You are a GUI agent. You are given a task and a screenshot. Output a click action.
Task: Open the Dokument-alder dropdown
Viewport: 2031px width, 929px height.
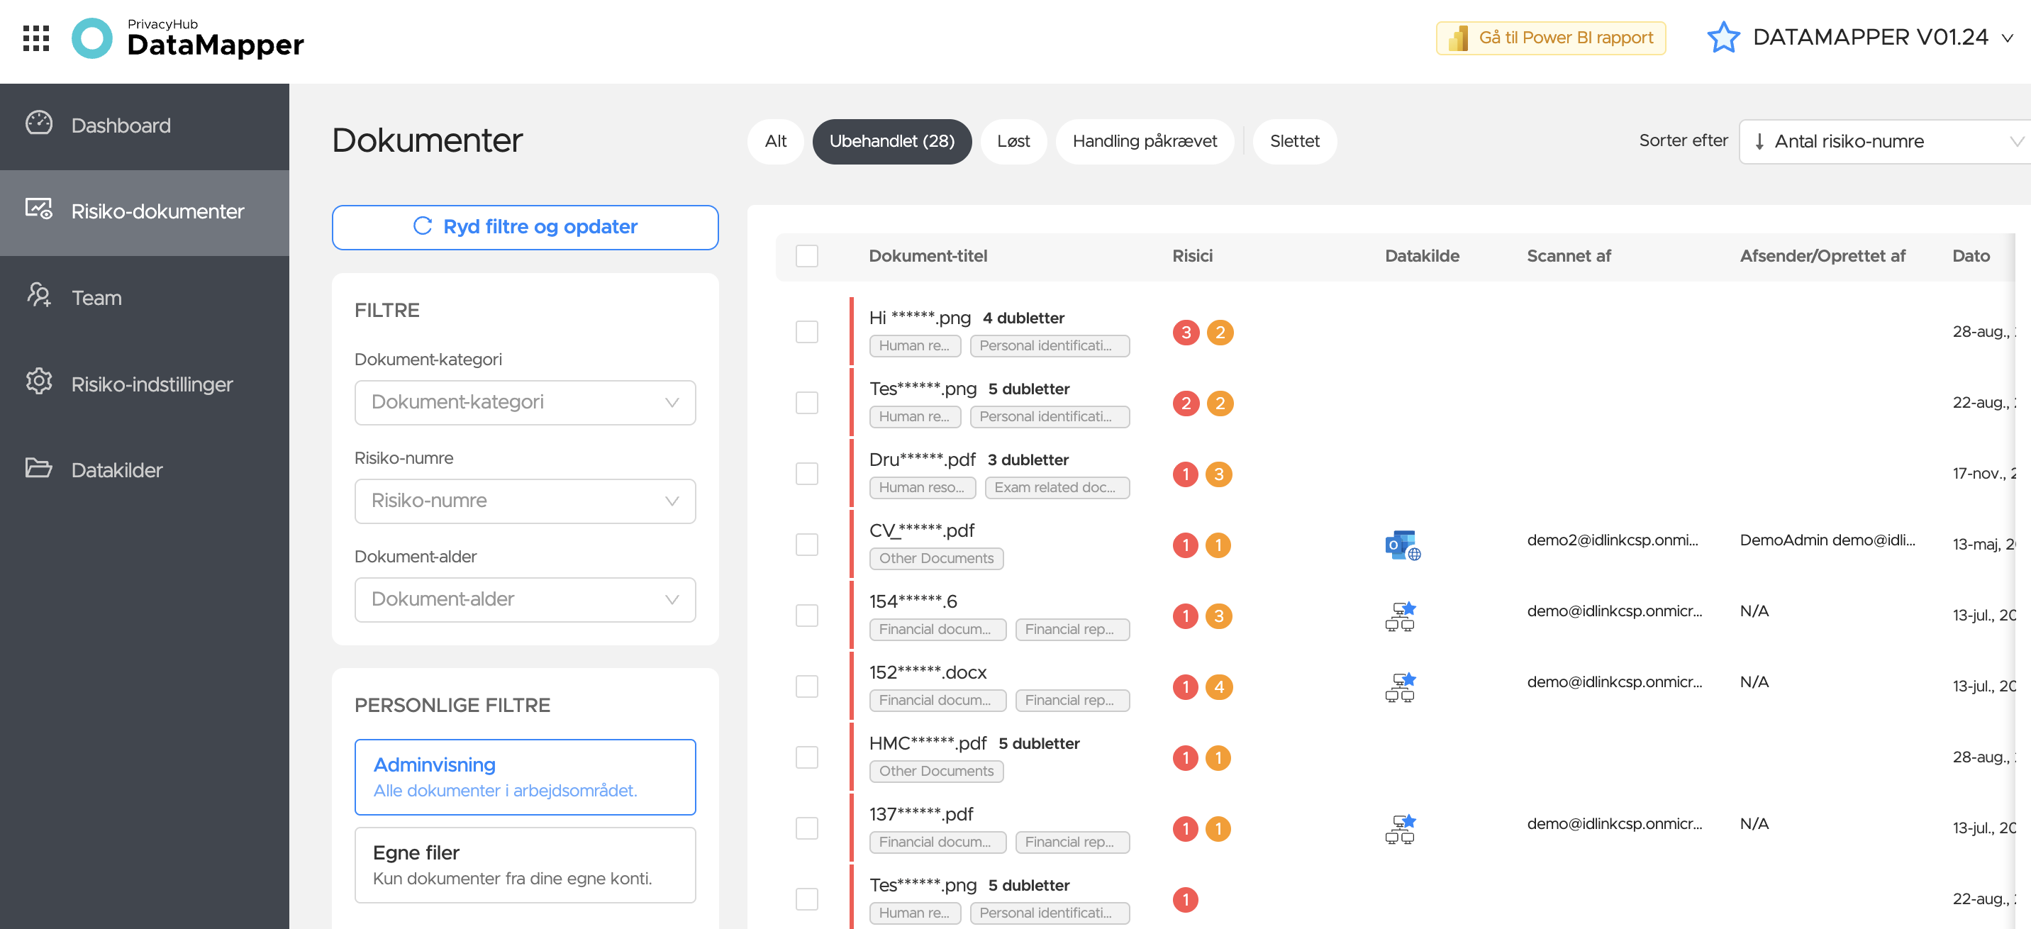(x=525, y=600)
